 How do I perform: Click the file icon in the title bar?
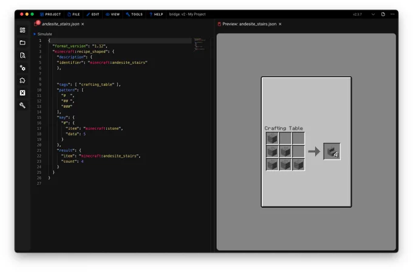point(383,14)
